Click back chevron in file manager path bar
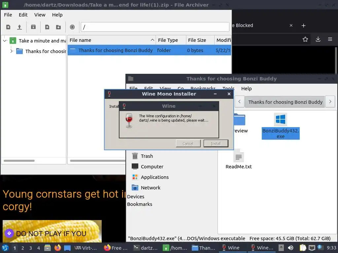This screenshot has width=338, height=253. [x=239, y=101]
